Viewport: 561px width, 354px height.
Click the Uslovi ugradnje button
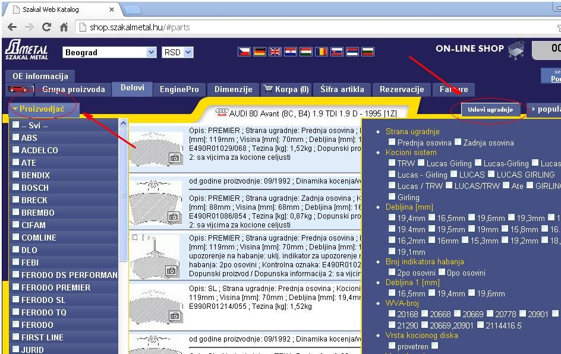490,110
